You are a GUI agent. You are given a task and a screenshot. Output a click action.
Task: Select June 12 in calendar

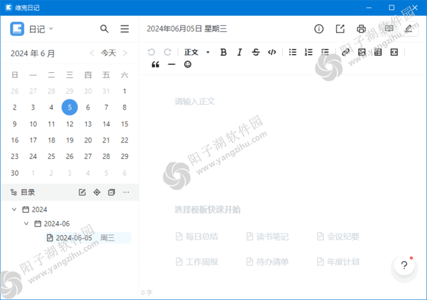point(69,124)
